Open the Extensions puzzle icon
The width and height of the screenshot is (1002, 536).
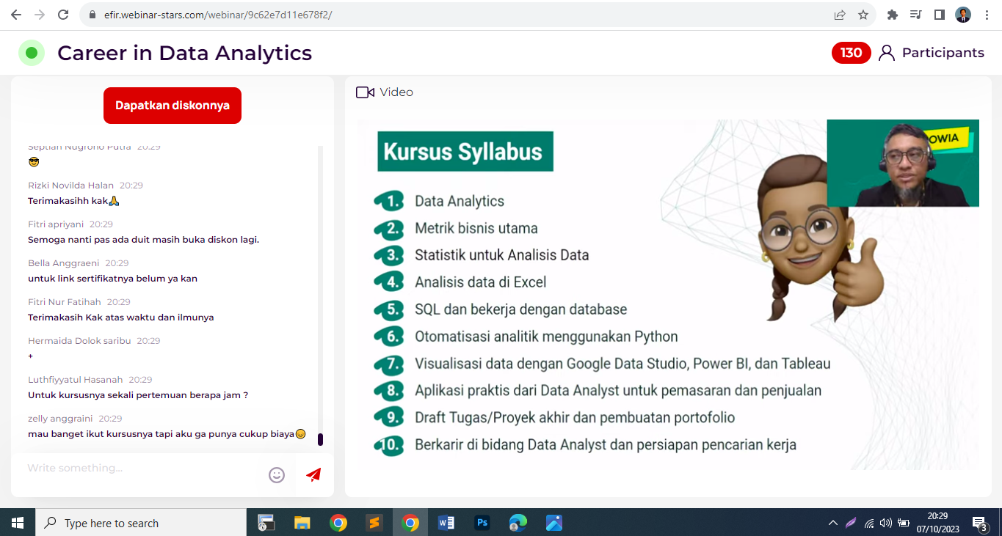click(x=893, y=15)
